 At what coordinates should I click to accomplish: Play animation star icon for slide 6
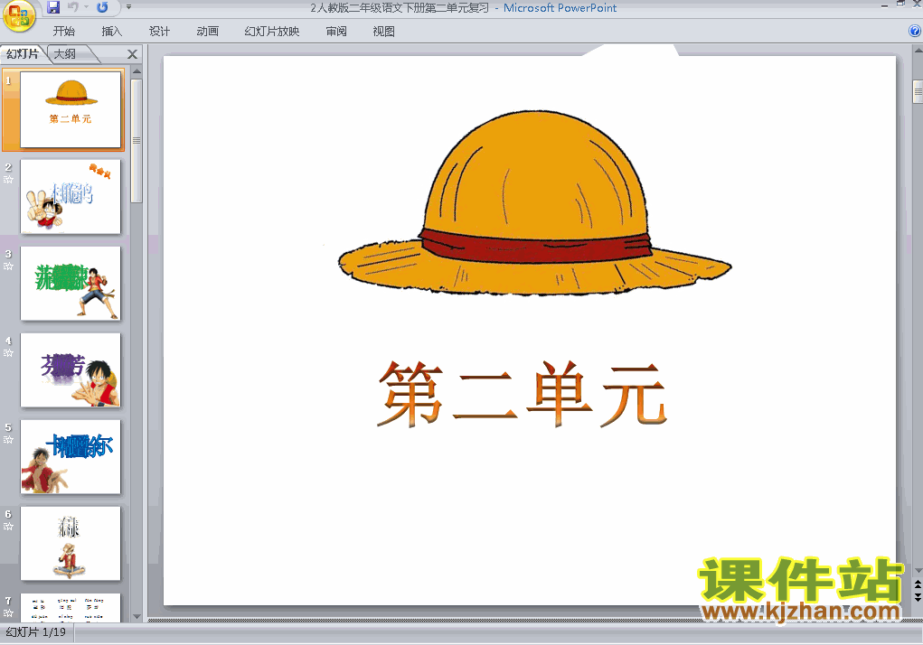8,527
